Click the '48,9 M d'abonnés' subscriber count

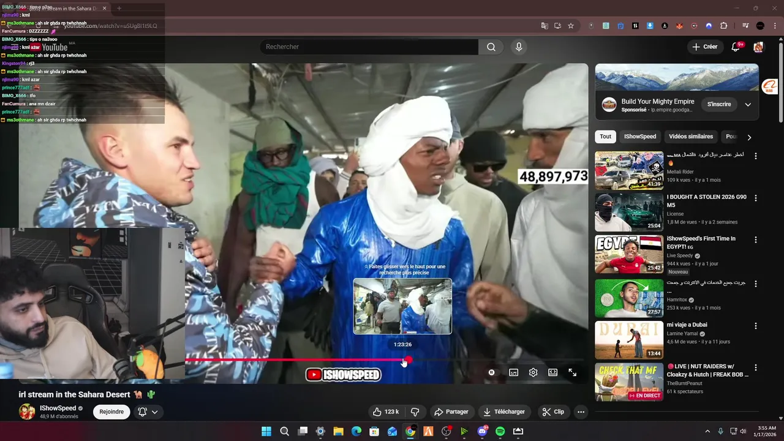pyautogui.click(x=59, y=417)
